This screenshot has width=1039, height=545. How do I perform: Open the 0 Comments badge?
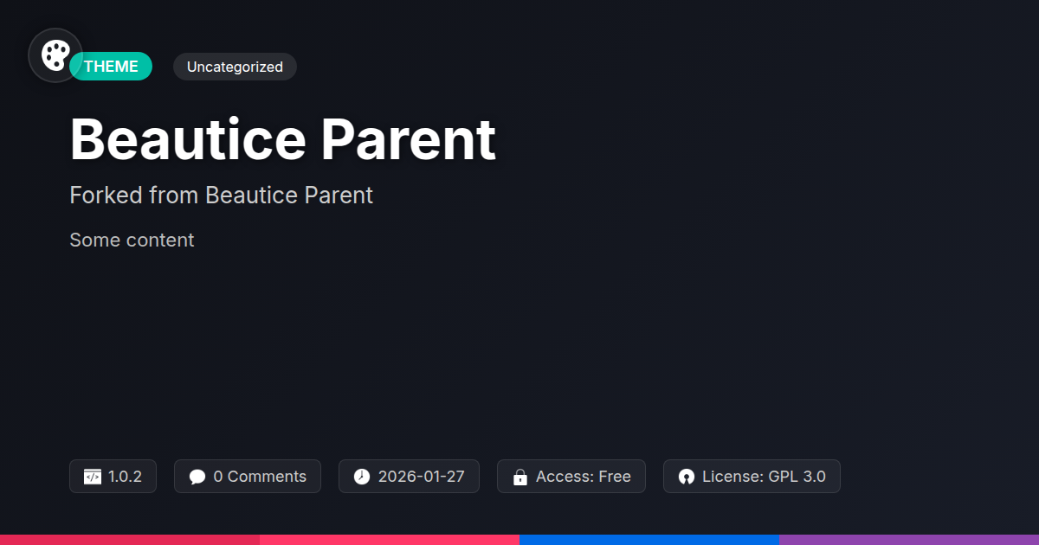(x=248, y=477)
